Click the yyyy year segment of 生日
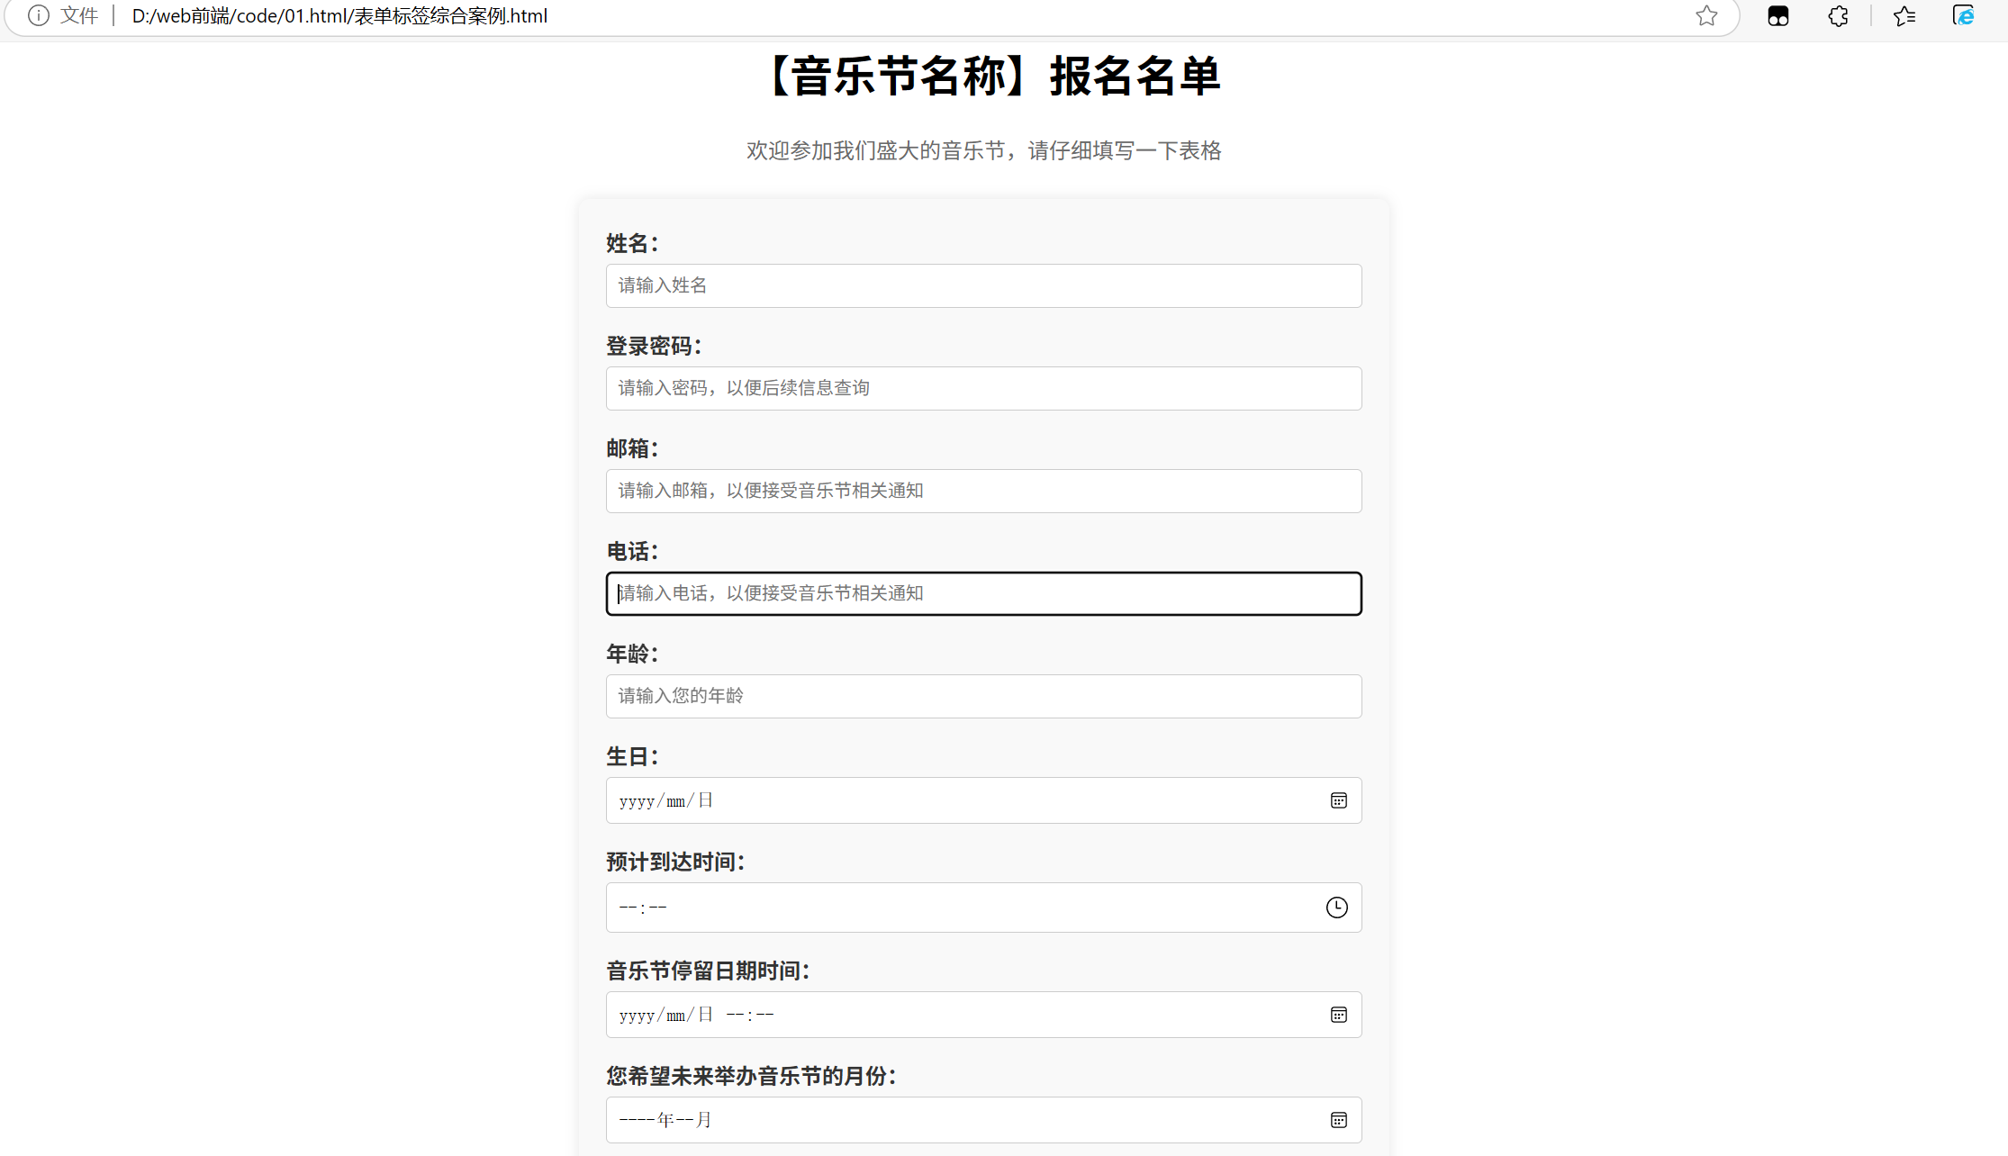This screenshot has height=1156, width=2008. [x=637, y=801]
